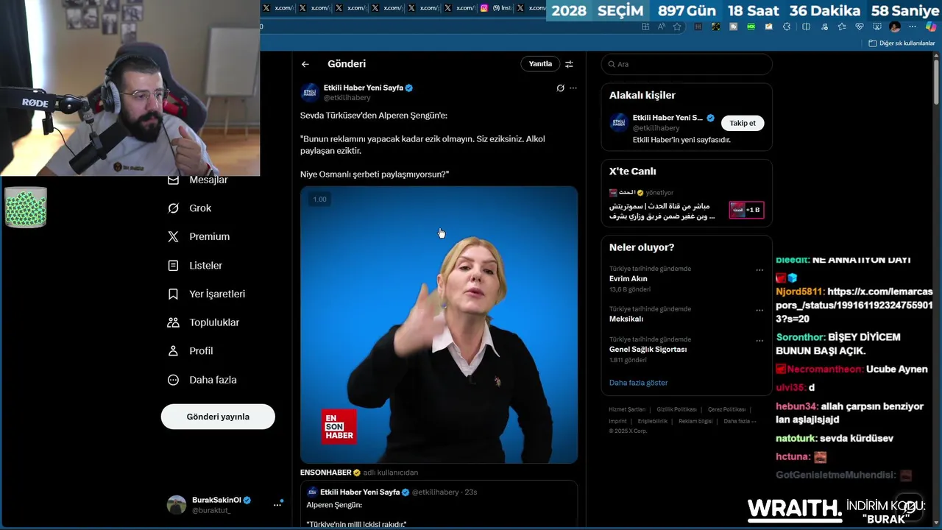Image resolution: width=942 pixels, height=530 pixels.
Task: Click Daha fazla göster under trends
Action: point(638,383)
